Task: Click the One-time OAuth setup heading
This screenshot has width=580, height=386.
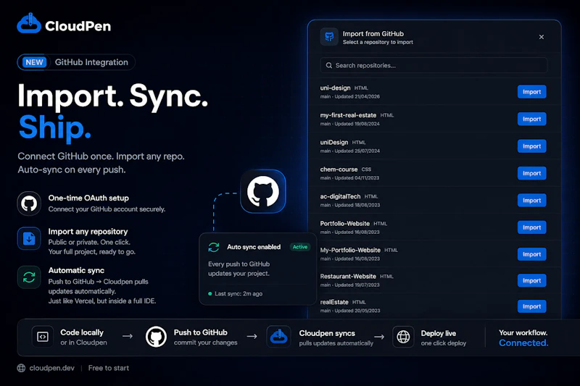Action: click(88, 198)
